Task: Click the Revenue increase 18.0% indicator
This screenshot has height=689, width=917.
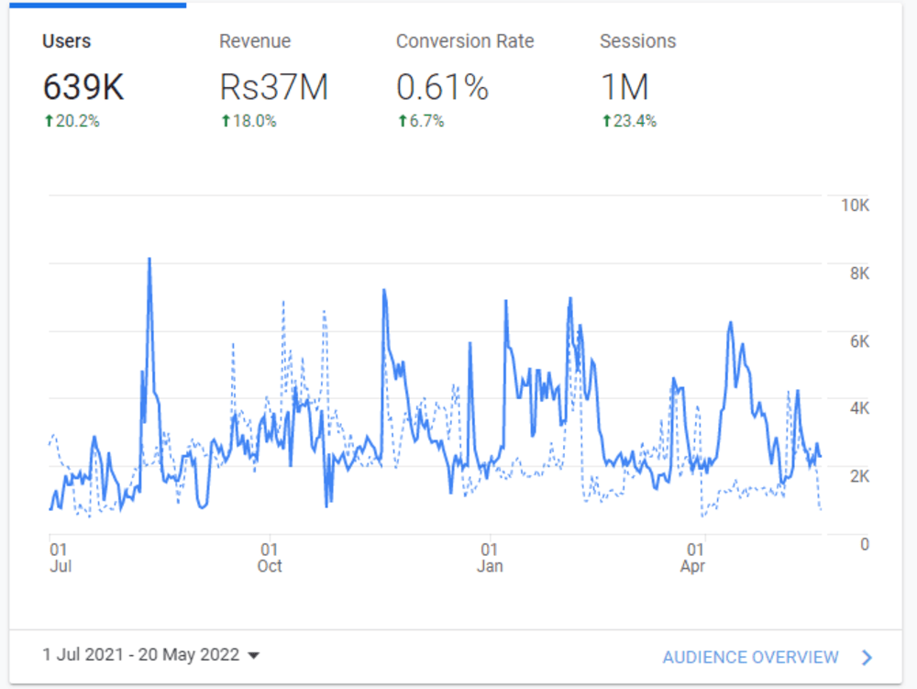Action: point(249,121)
